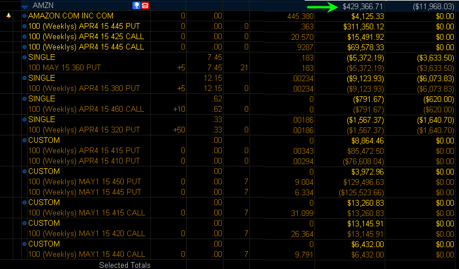
Task: Click the Selected Totals row label
Action: click(125, 265)
